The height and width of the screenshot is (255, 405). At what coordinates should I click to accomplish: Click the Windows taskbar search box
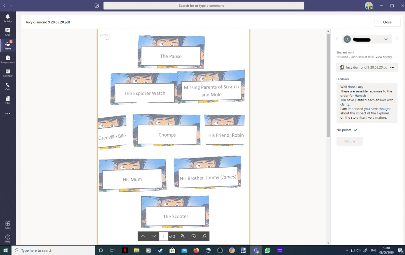53,250
